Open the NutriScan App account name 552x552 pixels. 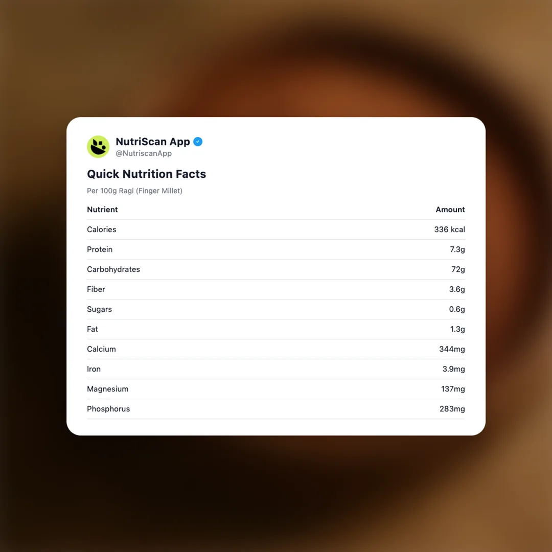pos(153,142)
